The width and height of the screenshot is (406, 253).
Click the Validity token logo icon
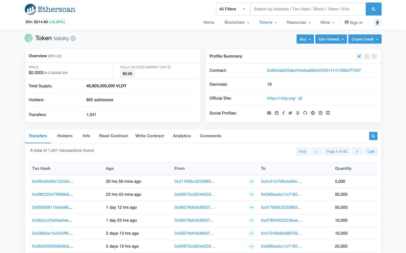click(29, 38)
